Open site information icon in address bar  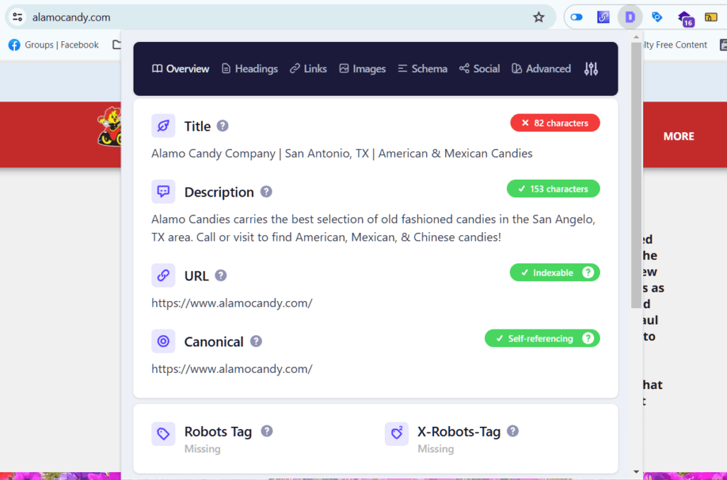(18, 17)
